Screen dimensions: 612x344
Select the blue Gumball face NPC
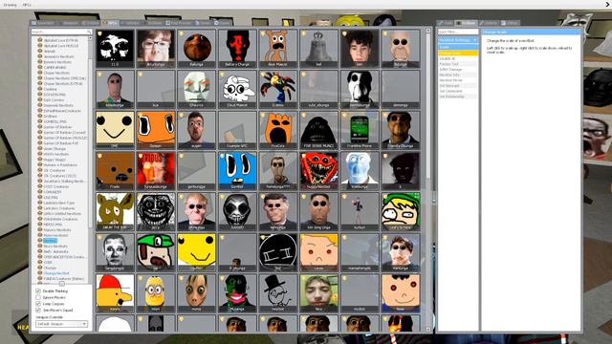click(237, 171)
